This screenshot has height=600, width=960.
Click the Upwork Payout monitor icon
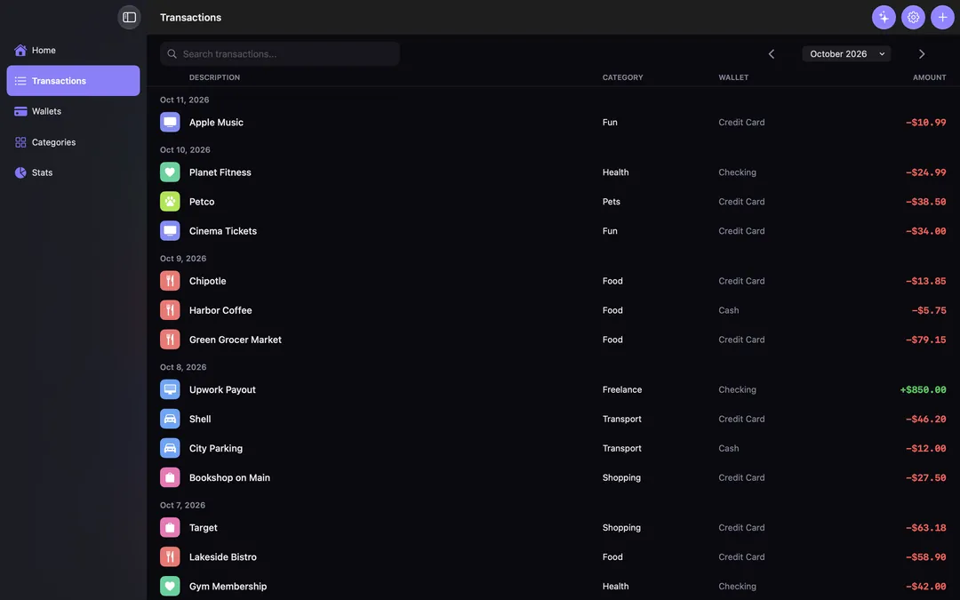point(170,389)
